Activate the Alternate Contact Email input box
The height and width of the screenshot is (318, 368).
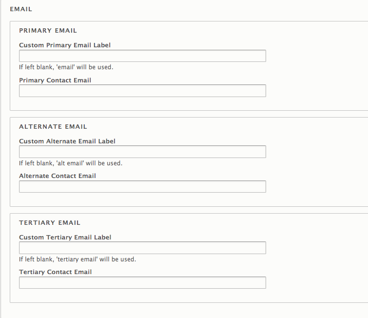pos(142,186)
